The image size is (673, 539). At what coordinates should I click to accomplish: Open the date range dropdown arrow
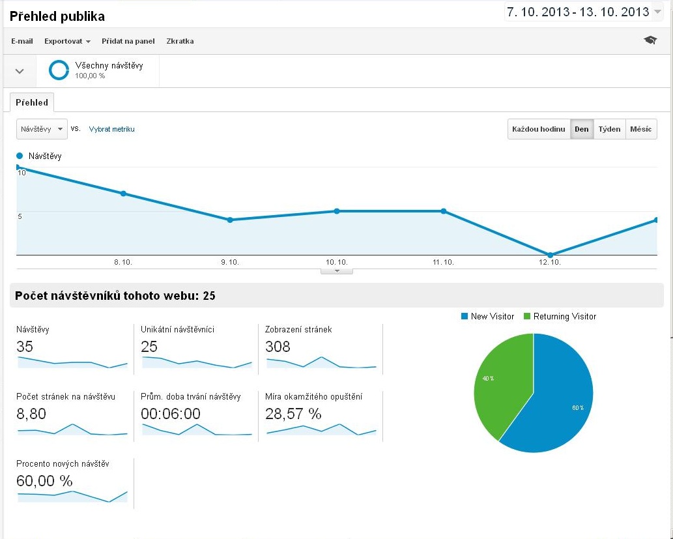point(657,12)
